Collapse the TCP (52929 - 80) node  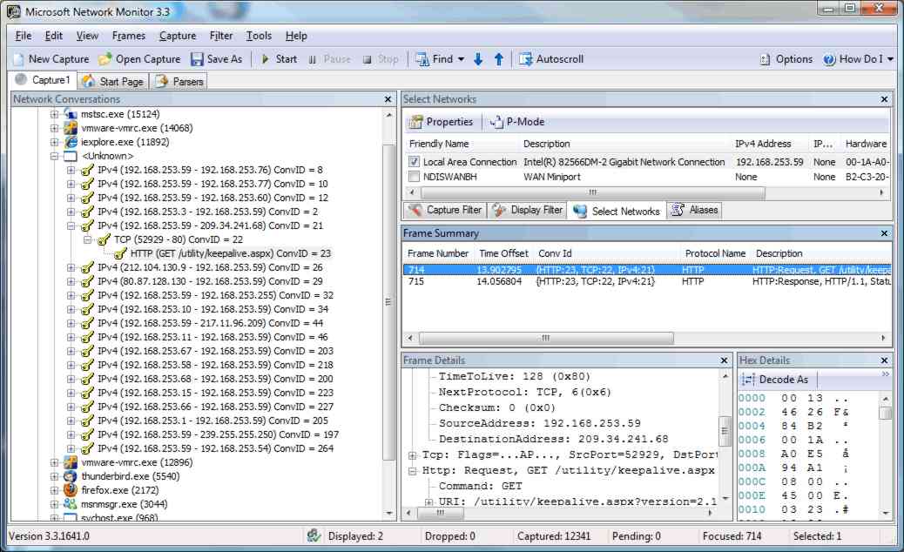(87, 239)
